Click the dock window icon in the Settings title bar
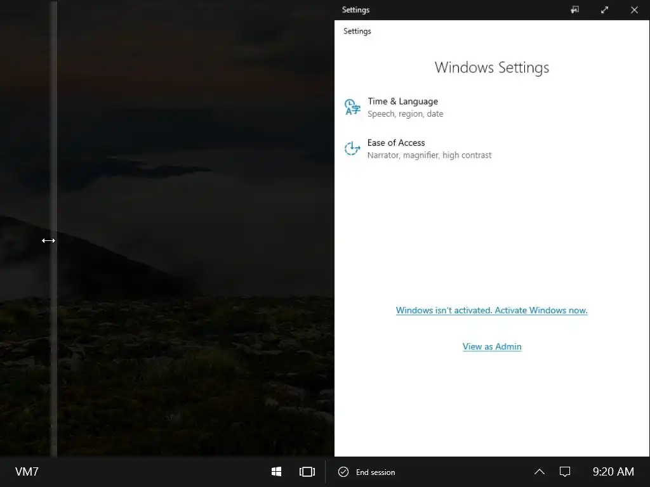650x487 pixels. 574,10
